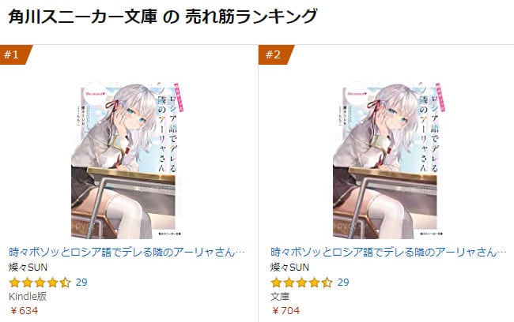
Task: Open star rating of the 文庫 book
Action: [301, 283]
